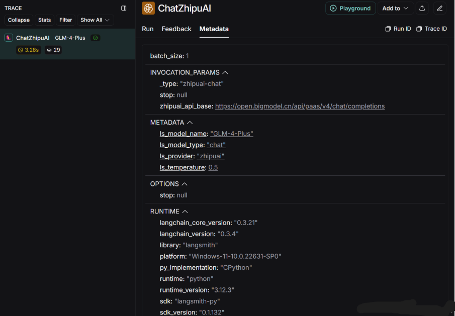Click the green success status badge

[x=95, y=38]
